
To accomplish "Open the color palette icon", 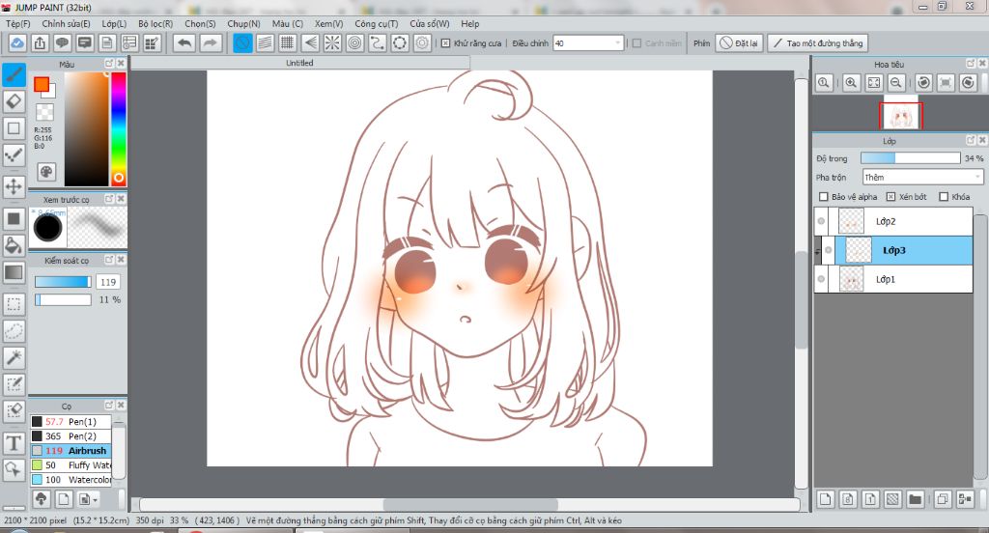I will (46, 172).
